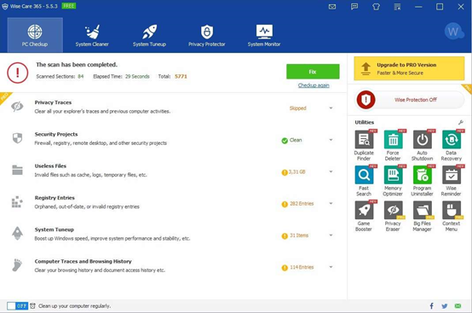The image size is (472, 313).
Task: Click the green email icon in status bar
Action: 458,306
